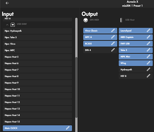
Task: Toggle routing to MIDI Captain output
Action: click(x=136, y=37)
